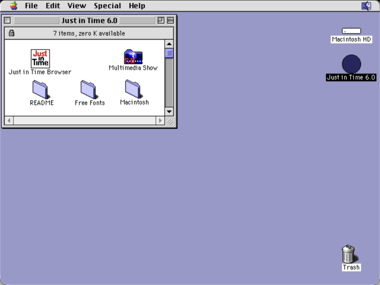Click the vertical scroll thumb
380x285 pixels.
169,53
